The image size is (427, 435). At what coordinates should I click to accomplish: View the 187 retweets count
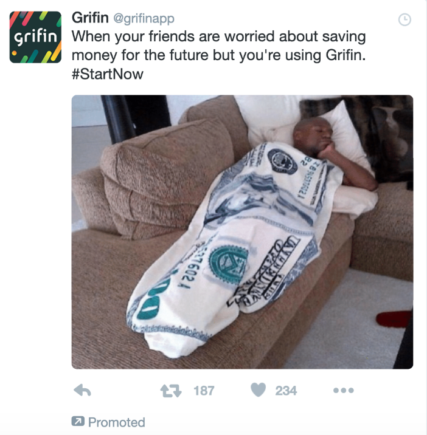[x=204, y=391]
